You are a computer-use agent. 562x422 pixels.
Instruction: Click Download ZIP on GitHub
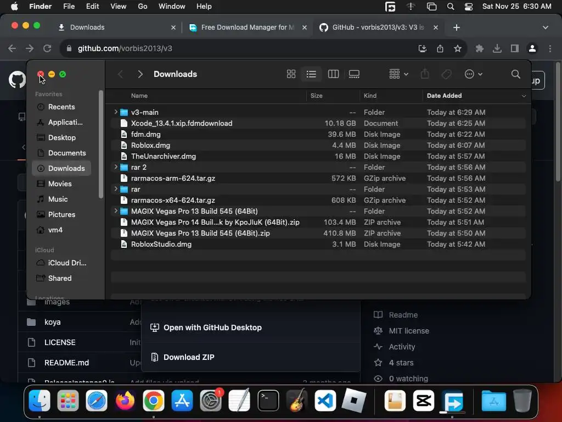(x=189, y=357)
